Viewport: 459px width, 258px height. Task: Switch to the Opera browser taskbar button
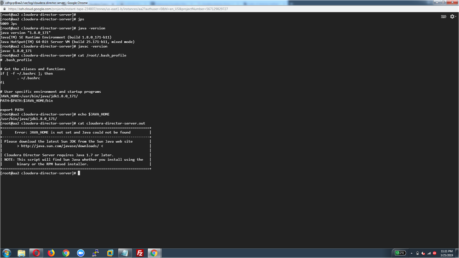click(36, 253)
